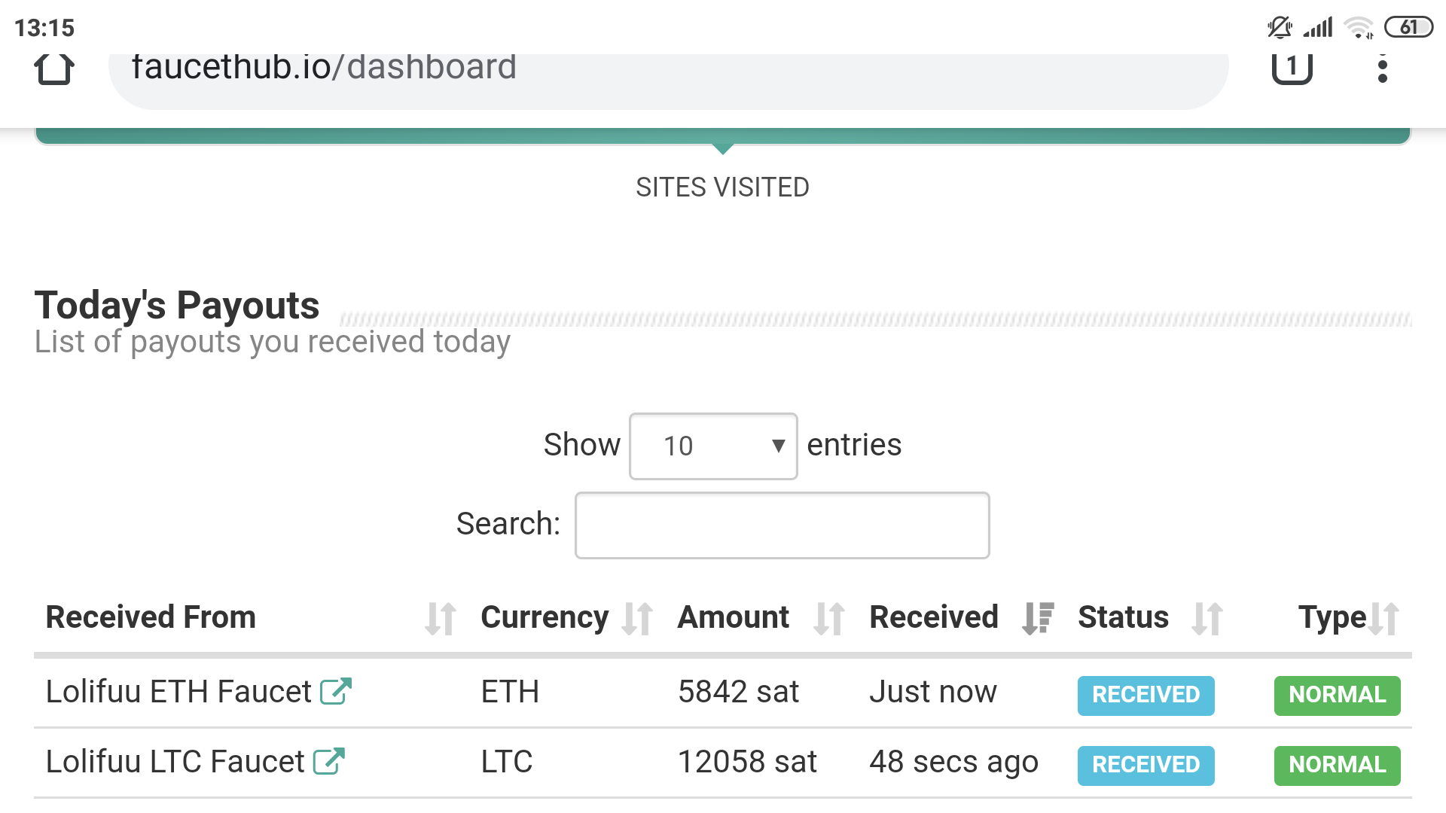Tap the Wi-Fi status icon
1446x813 pixels.
click(1359, 28)
